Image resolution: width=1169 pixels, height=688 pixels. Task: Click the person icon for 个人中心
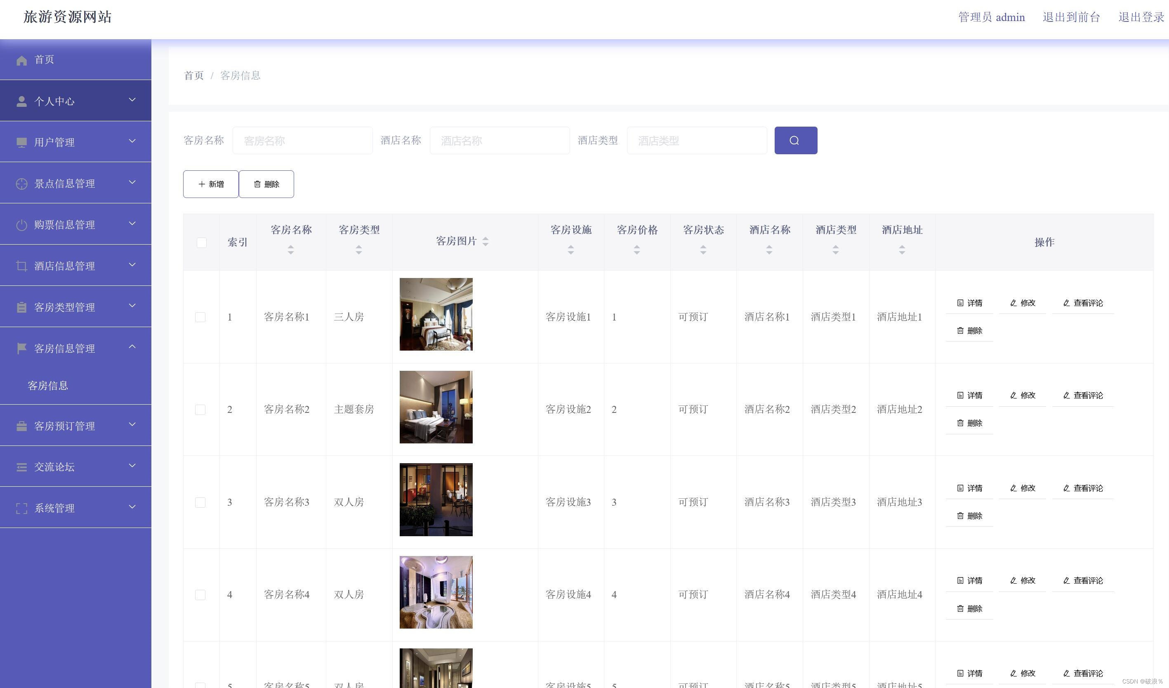(x=21, y=101)
